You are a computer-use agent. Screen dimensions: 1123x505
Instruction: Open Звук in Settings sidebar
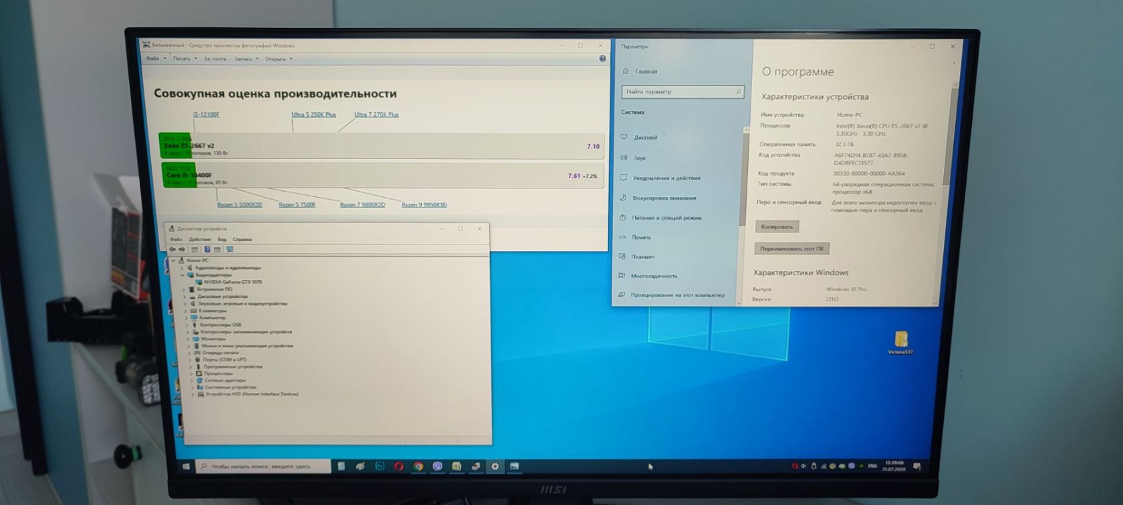[632, 158]
